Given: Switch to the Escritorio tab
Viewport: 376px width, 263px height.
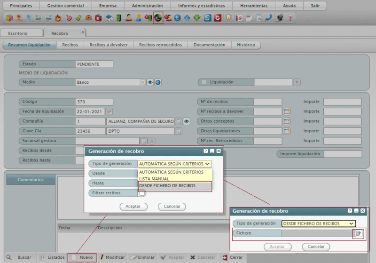Looking at the screenshot, I should click(x=21, y=33).
